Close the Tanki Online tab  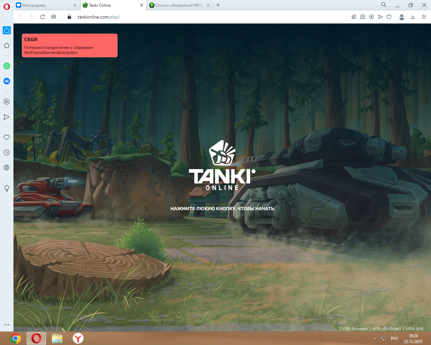coord(142,5)
